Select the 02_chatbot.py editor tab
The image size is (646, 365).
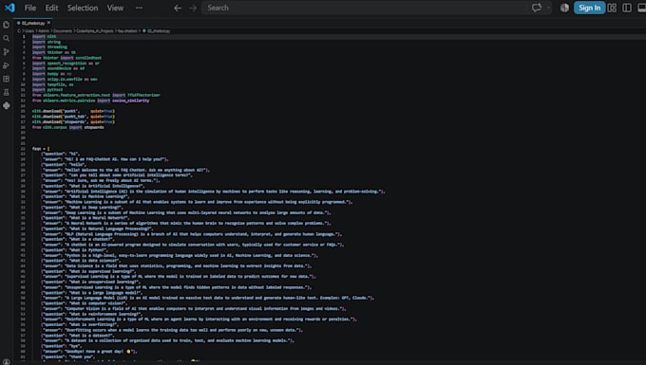pyautogui.click(x=32, y=23)
